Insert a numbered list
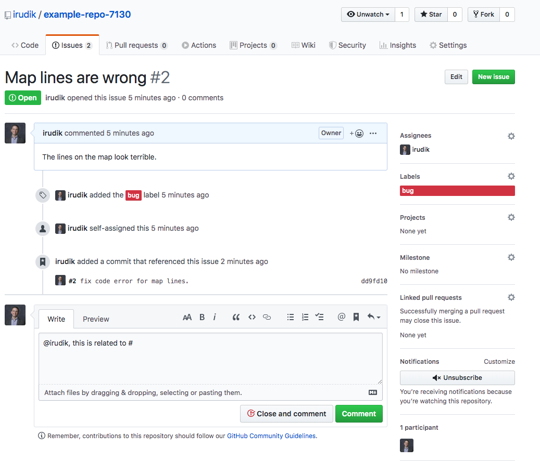540x461 pixels. tap(305, 317)
